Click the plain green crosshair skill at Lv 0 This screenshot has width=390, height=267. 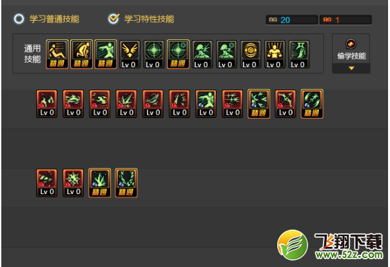click(x=153, y=54)
